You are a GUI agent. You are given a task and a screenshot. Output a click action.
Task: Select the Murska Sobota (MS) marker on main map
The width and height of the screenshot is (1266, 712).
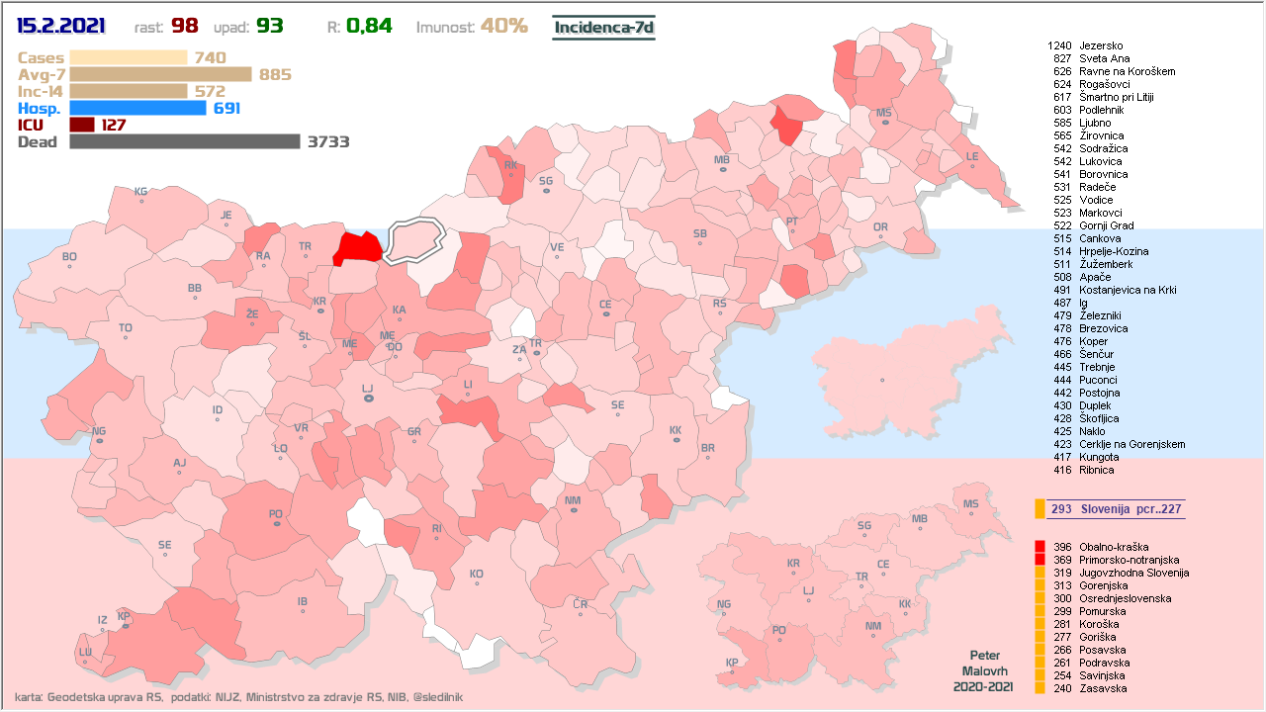pyautogui.click(x=883, y=124)
